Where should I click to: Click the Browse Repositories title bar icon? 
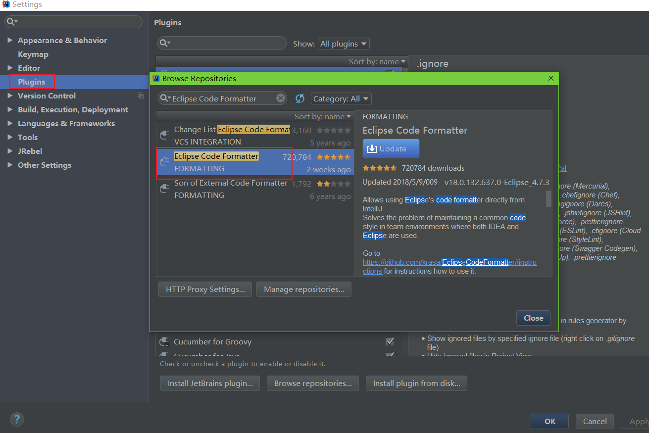click(156, 78)
